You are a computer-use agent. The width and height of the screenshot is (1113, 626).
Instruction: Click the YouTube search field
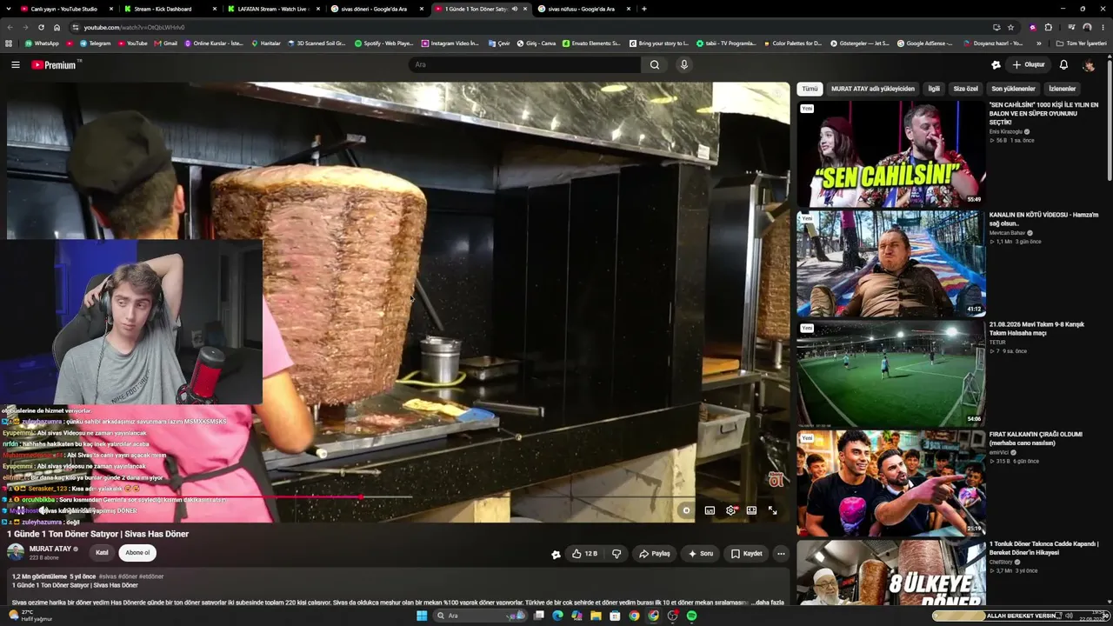click(525, 64)
